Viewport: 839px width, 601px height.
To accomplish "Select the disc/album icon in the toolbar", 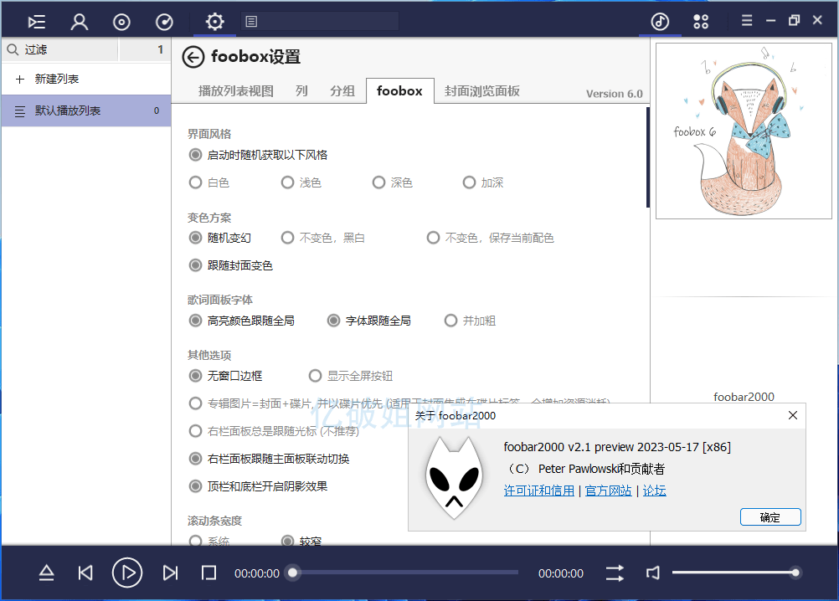I will (x=121, y=21).
